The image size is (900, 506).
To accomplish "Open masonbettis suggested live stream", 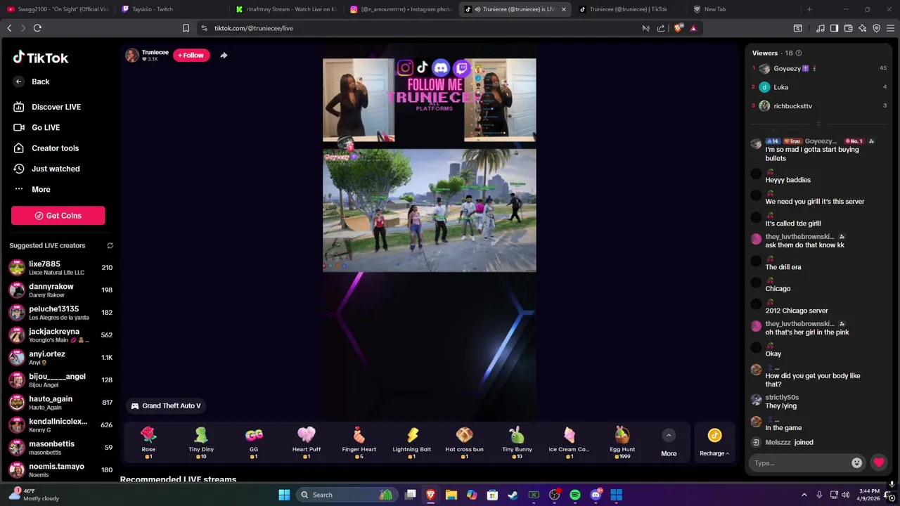I will pos(60,448).
